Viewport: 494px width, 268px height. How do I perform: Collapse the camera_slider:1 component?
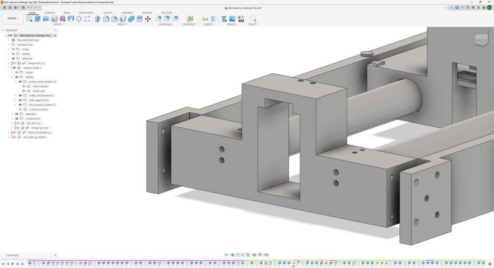[9, 67]
